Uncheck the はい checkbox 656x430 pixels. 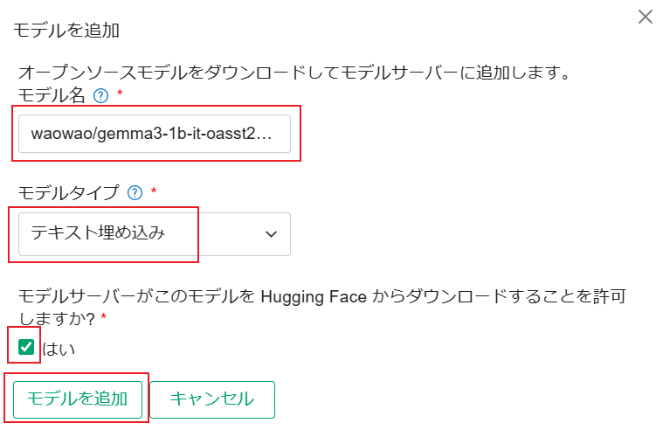tap(25, 347)
